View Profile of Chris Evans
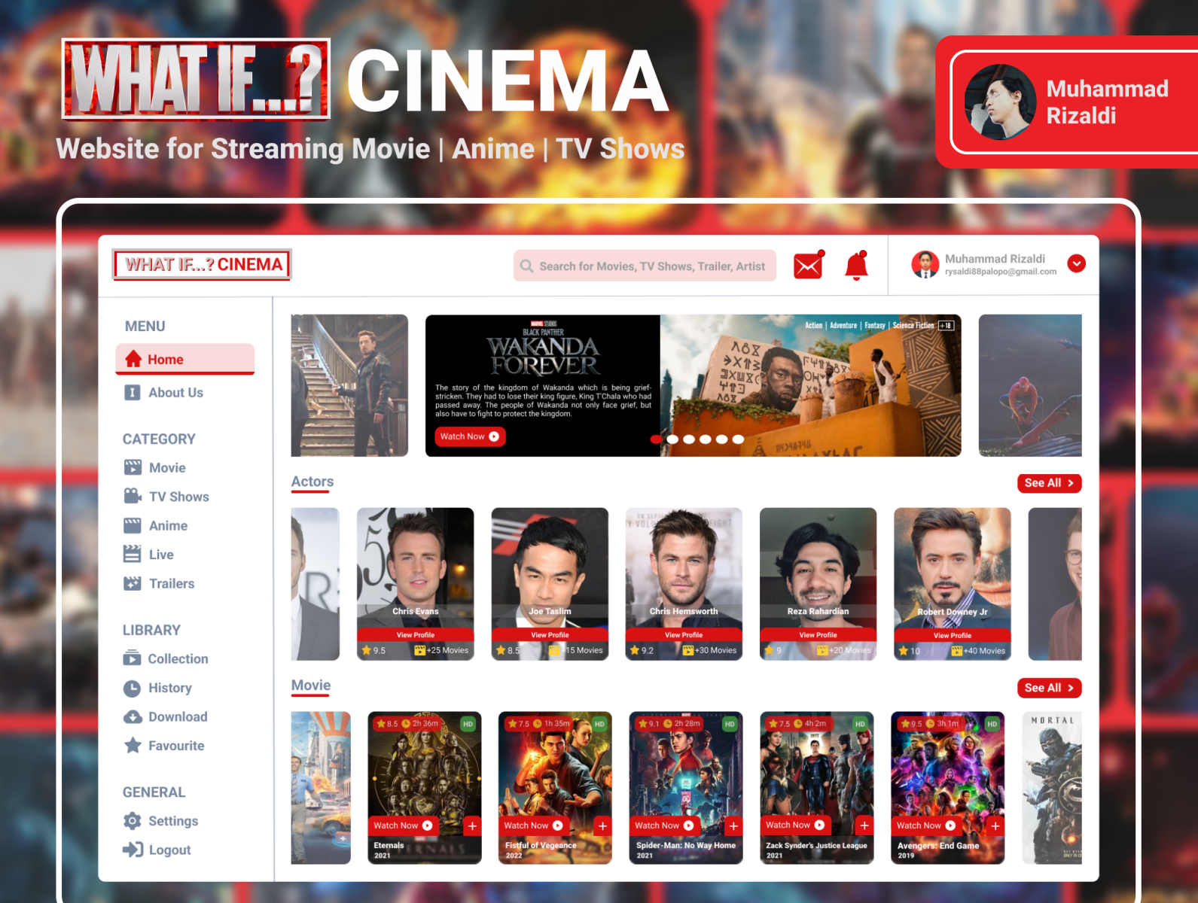The height and width of the screenshot is (903, 1198). (416, 635)
